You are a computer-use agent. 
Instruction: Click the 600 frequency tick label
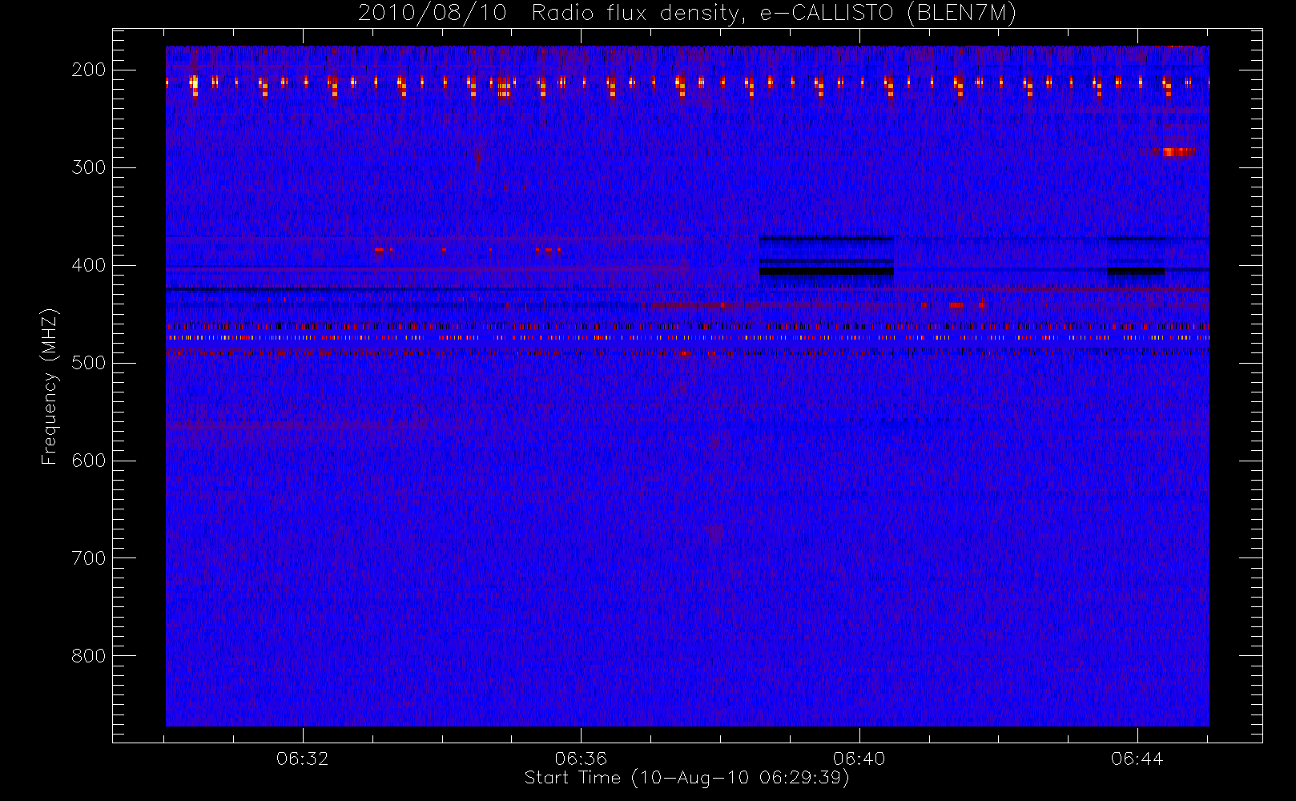click(x=88, y=461)
